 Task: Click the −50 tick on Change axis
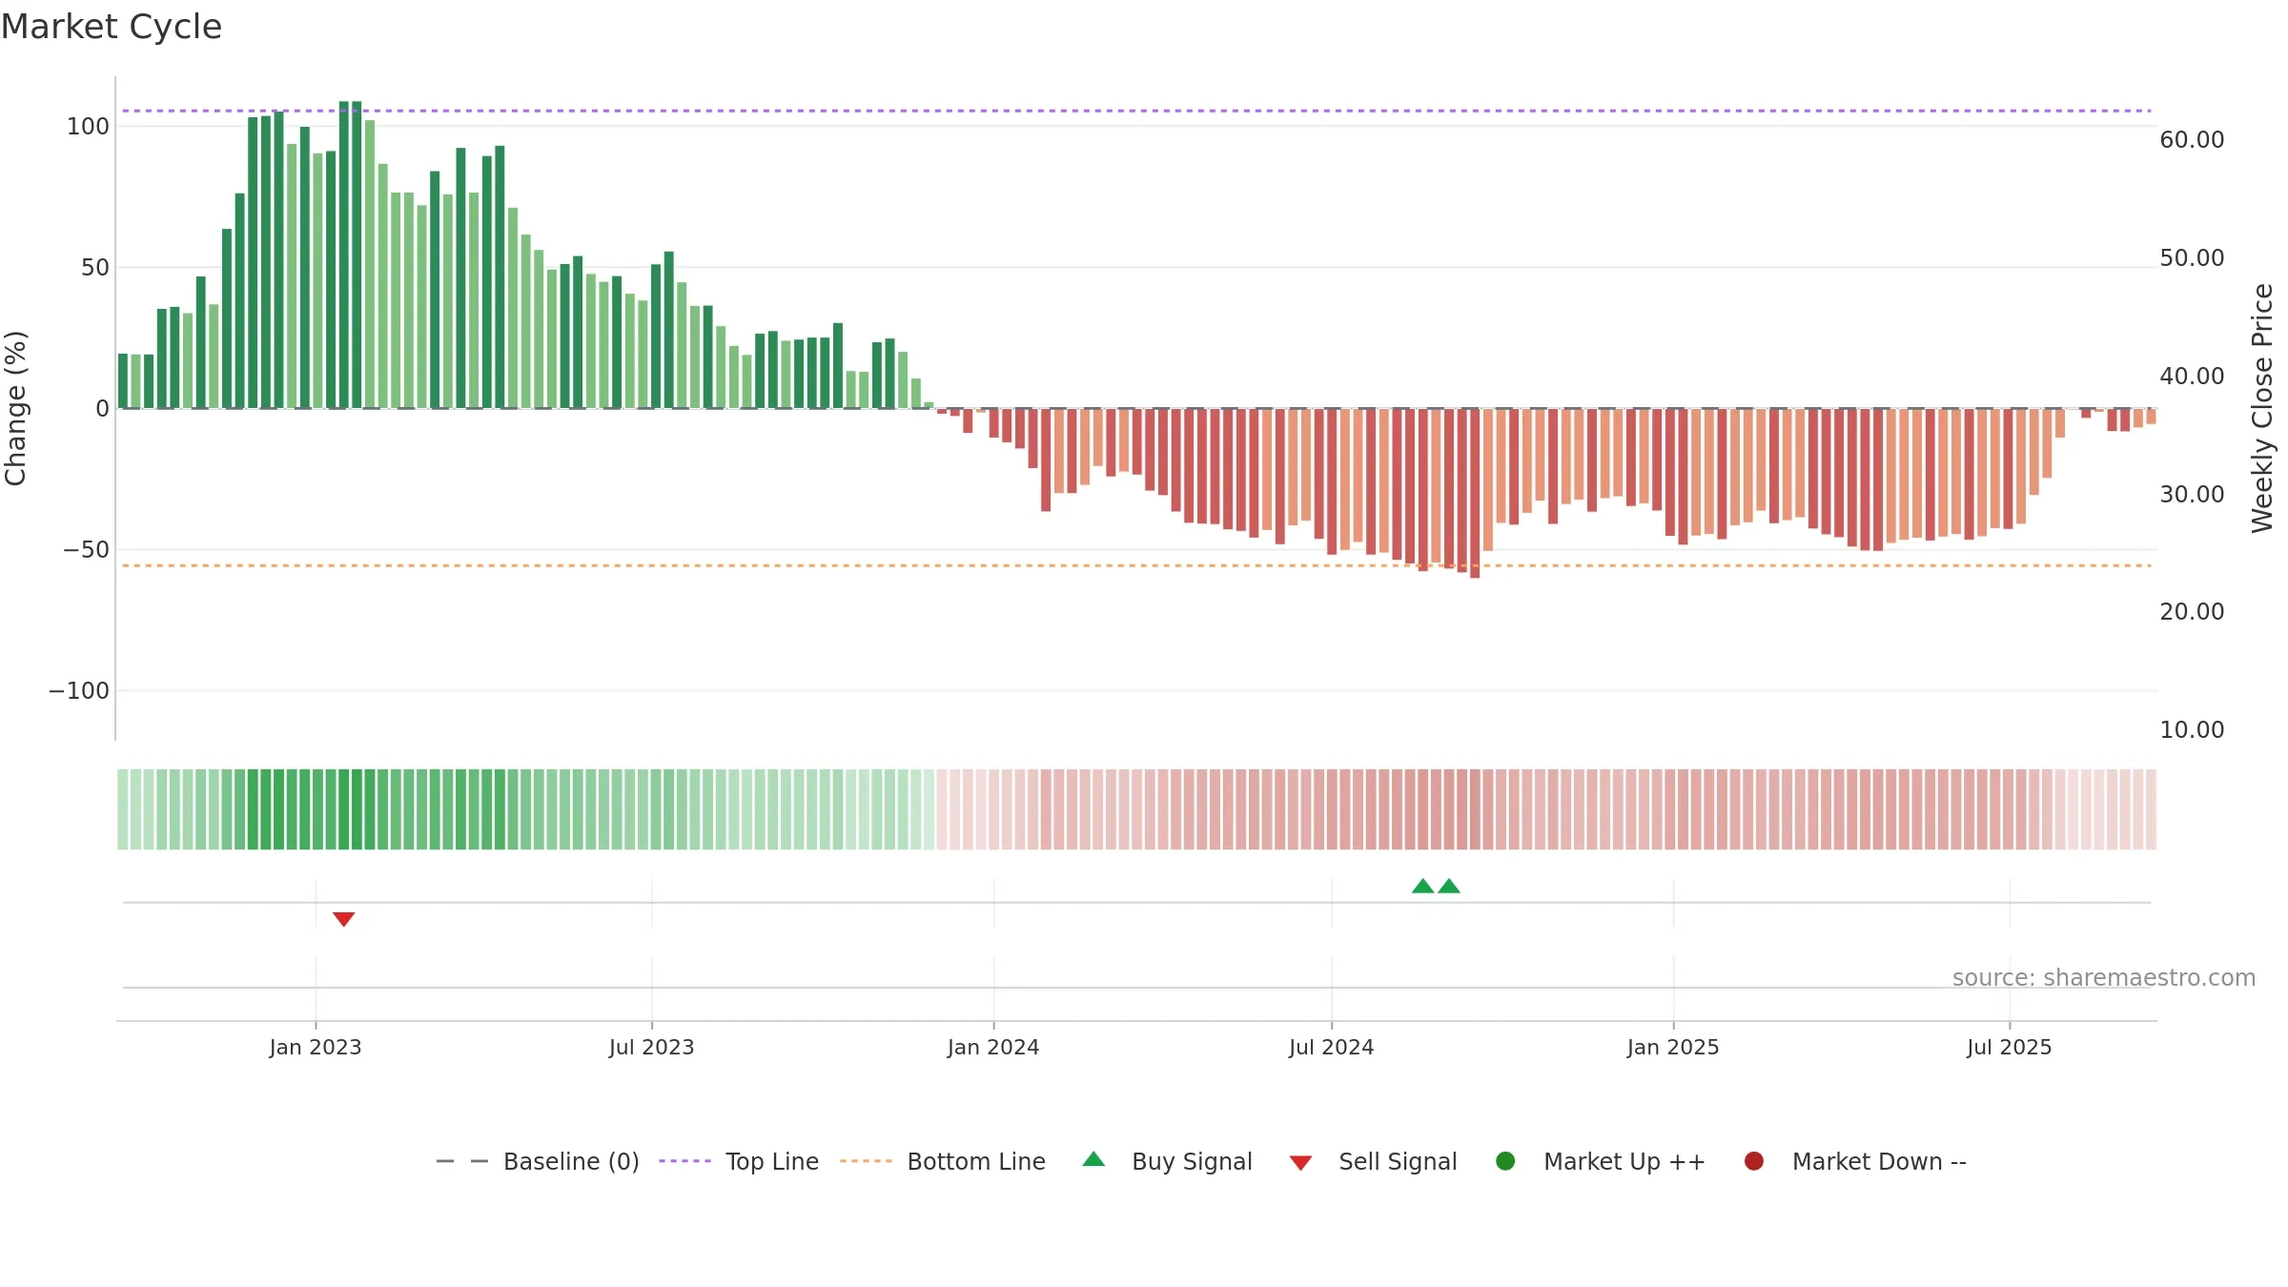pyautogui.click(x=86, y=549)
